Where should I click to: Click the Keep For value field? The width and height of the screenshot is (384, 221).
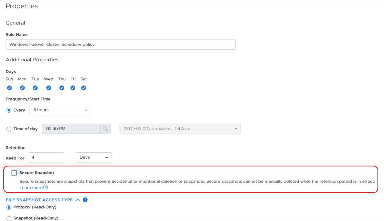pyautogui.click(x=46, y=157)
